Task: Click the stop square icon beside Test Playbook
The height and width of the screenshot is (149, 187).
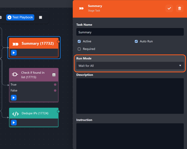Action: [40, 17]
